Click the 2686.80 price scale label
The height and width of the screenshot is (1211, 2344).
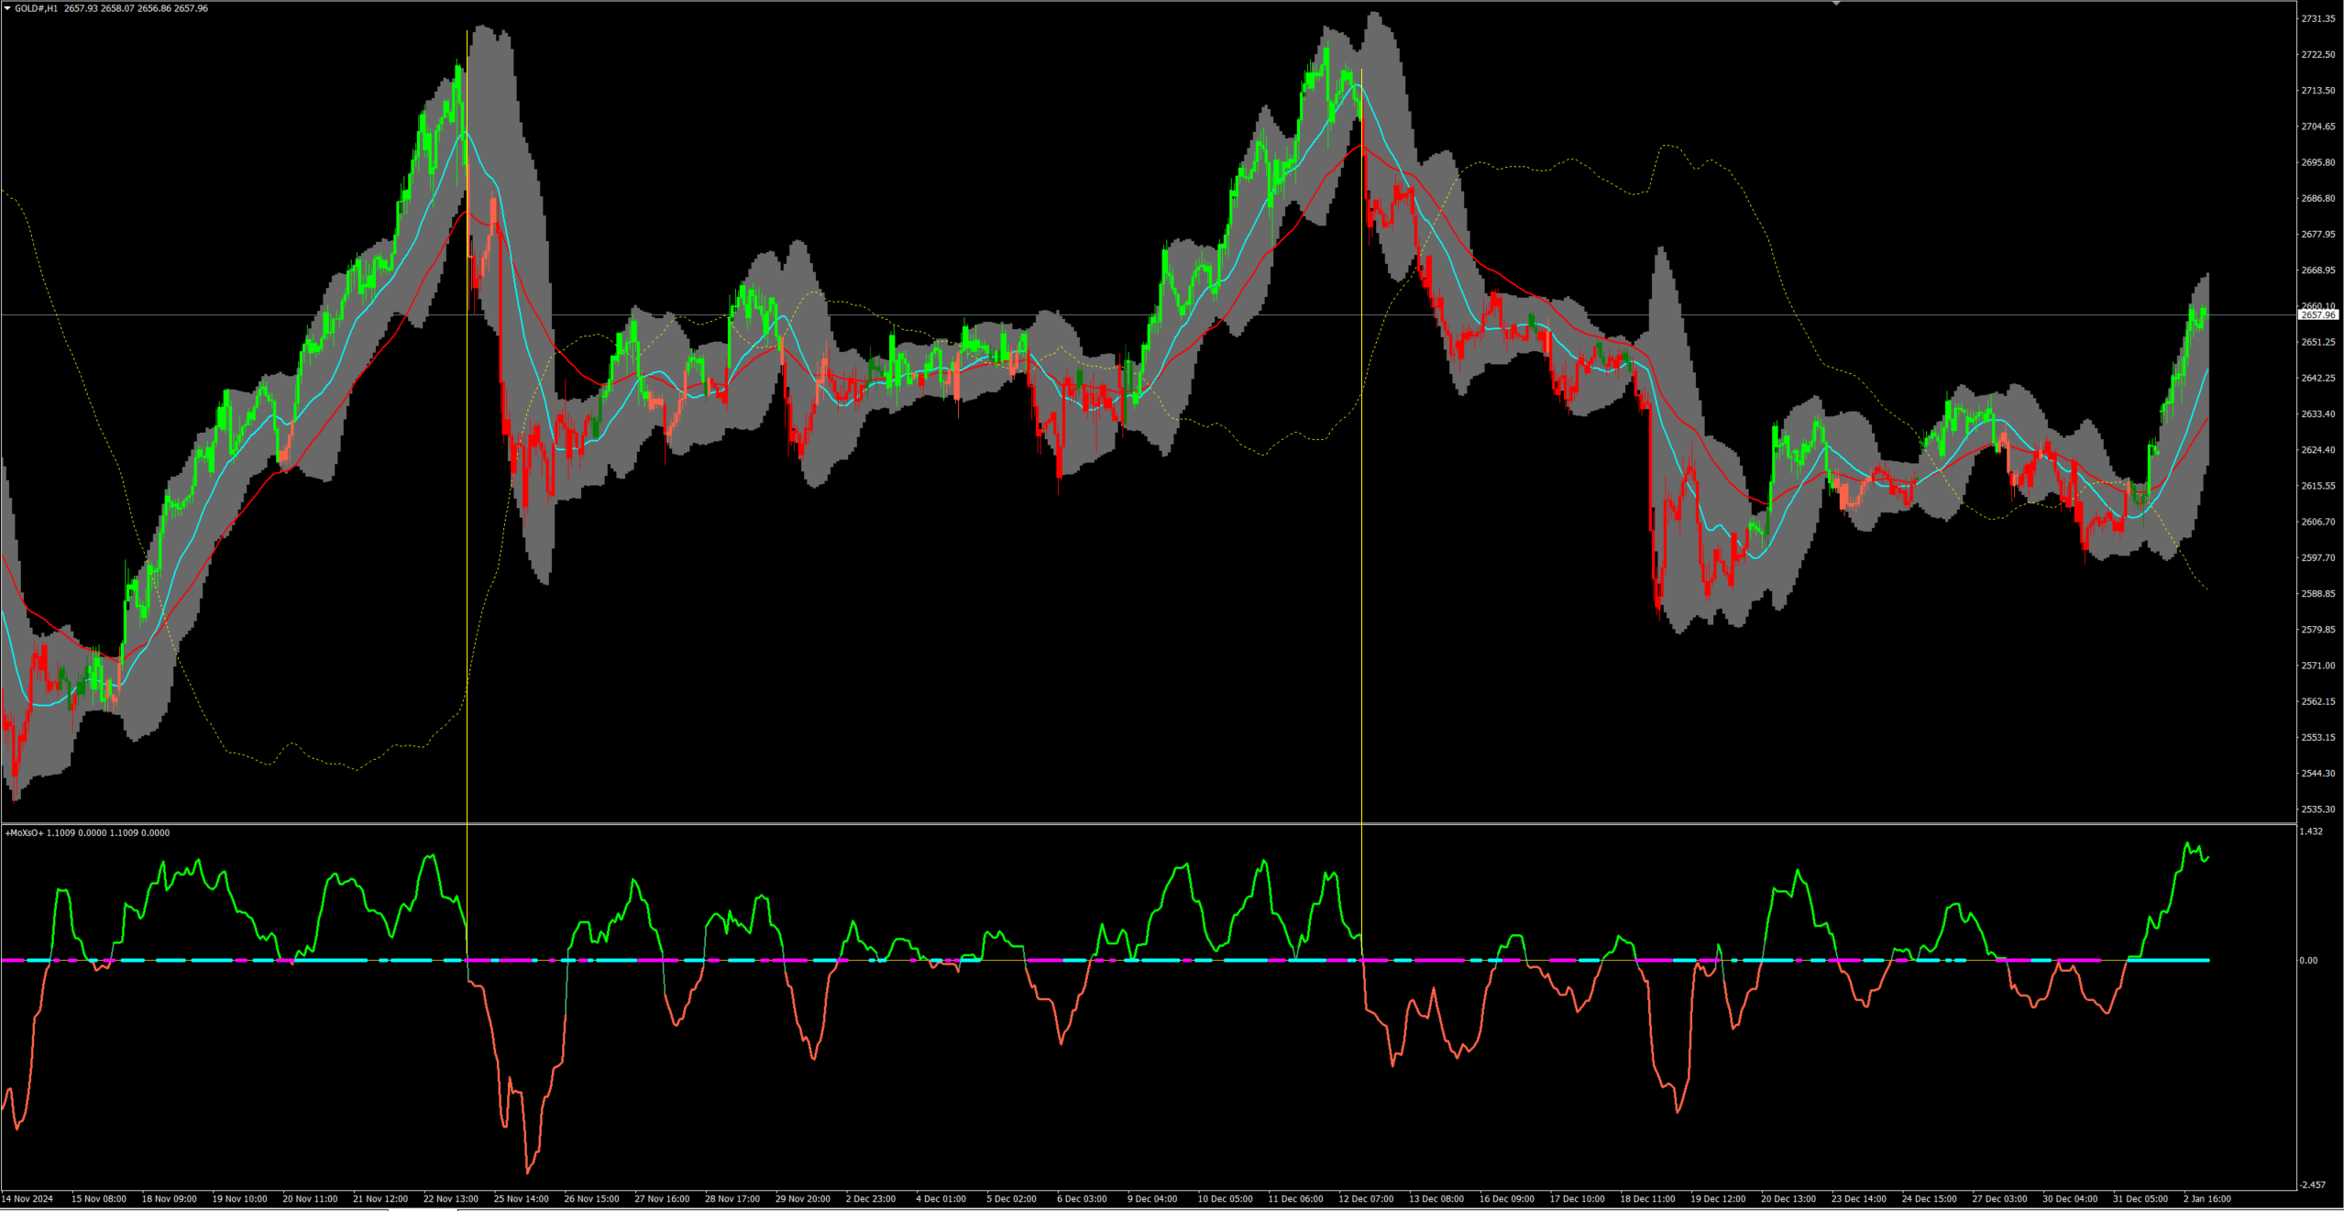[x=2318, y=198]
